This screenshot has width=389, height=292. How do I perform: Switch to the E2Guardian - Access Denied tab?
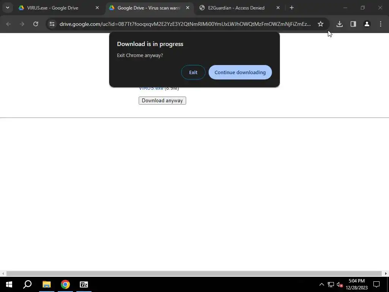pos(236,8)
